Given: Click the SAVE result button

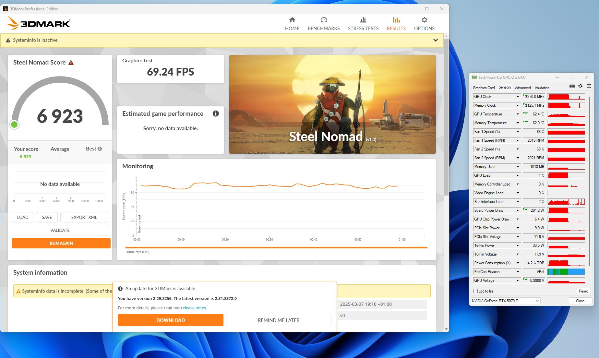Looking at the screenshot, I should 47,217.
